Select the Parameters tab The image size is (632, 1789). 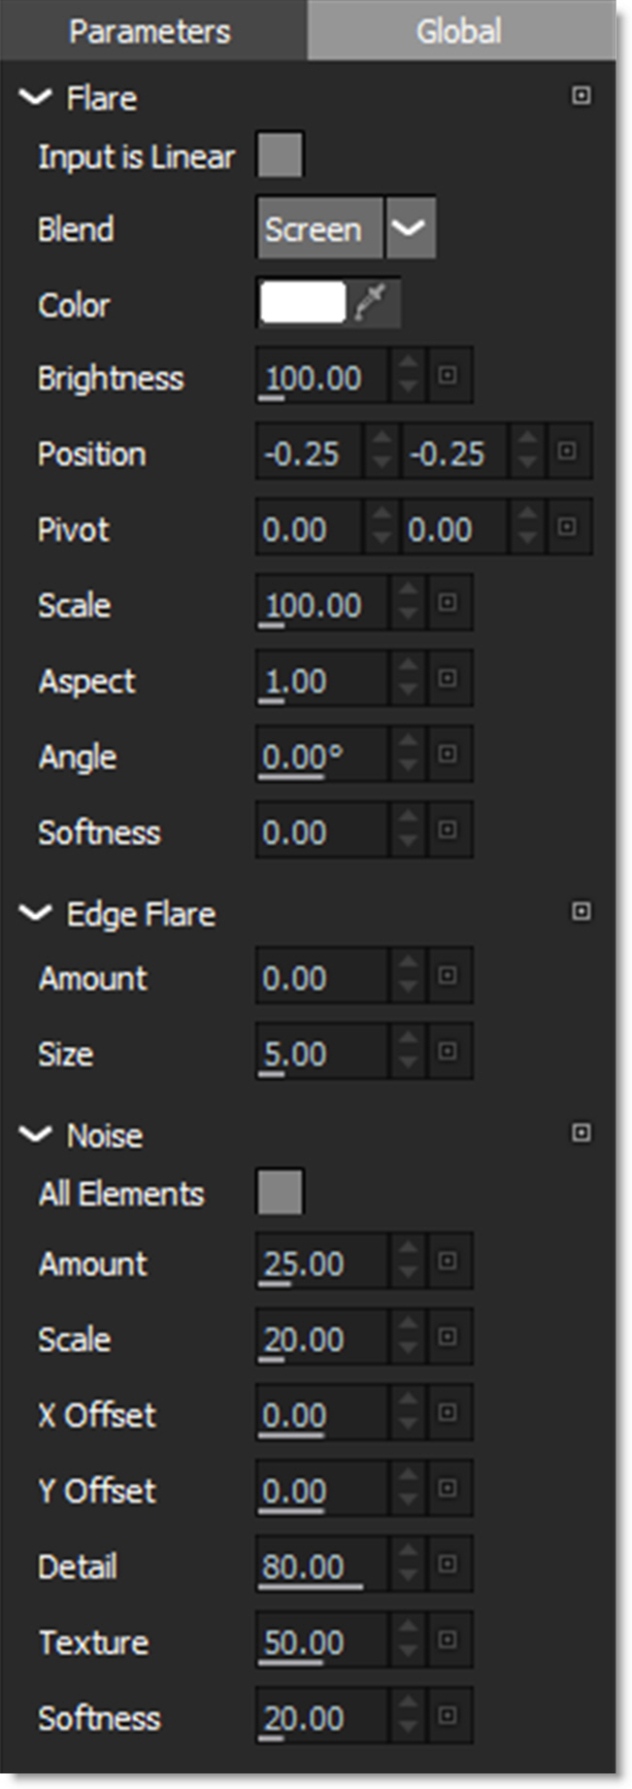click(150, 31)
